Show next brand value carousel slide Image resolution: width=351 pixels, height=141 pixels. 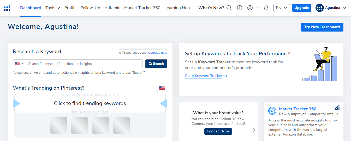tap(254, 130)
